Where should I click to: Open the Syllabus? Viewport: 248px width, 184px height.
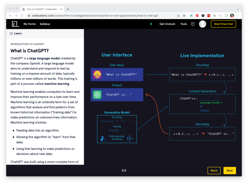point(45,24)
